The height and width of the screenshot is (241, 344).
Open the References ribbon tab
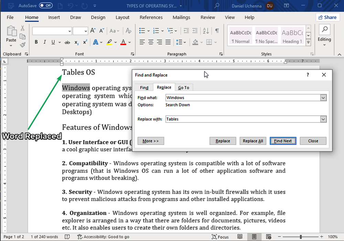point(151,18)
